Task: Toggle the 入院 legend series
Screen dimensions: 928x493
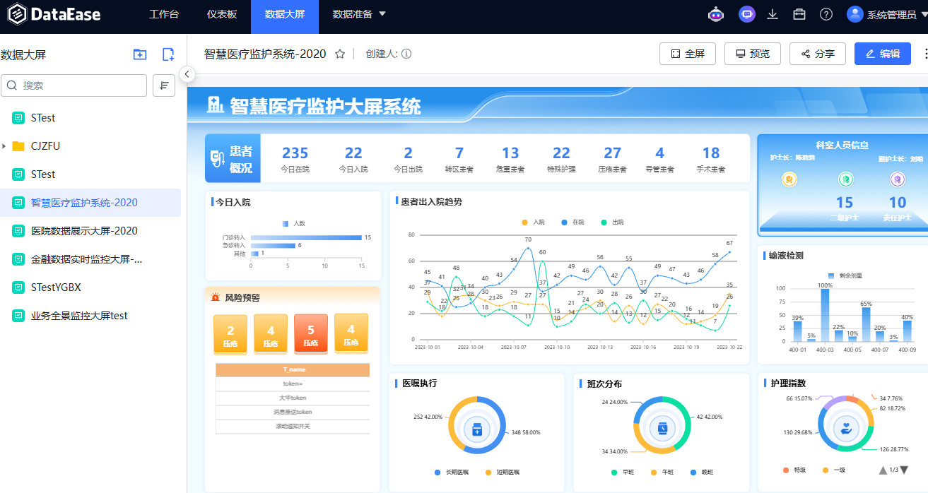Action: (534, 222)
